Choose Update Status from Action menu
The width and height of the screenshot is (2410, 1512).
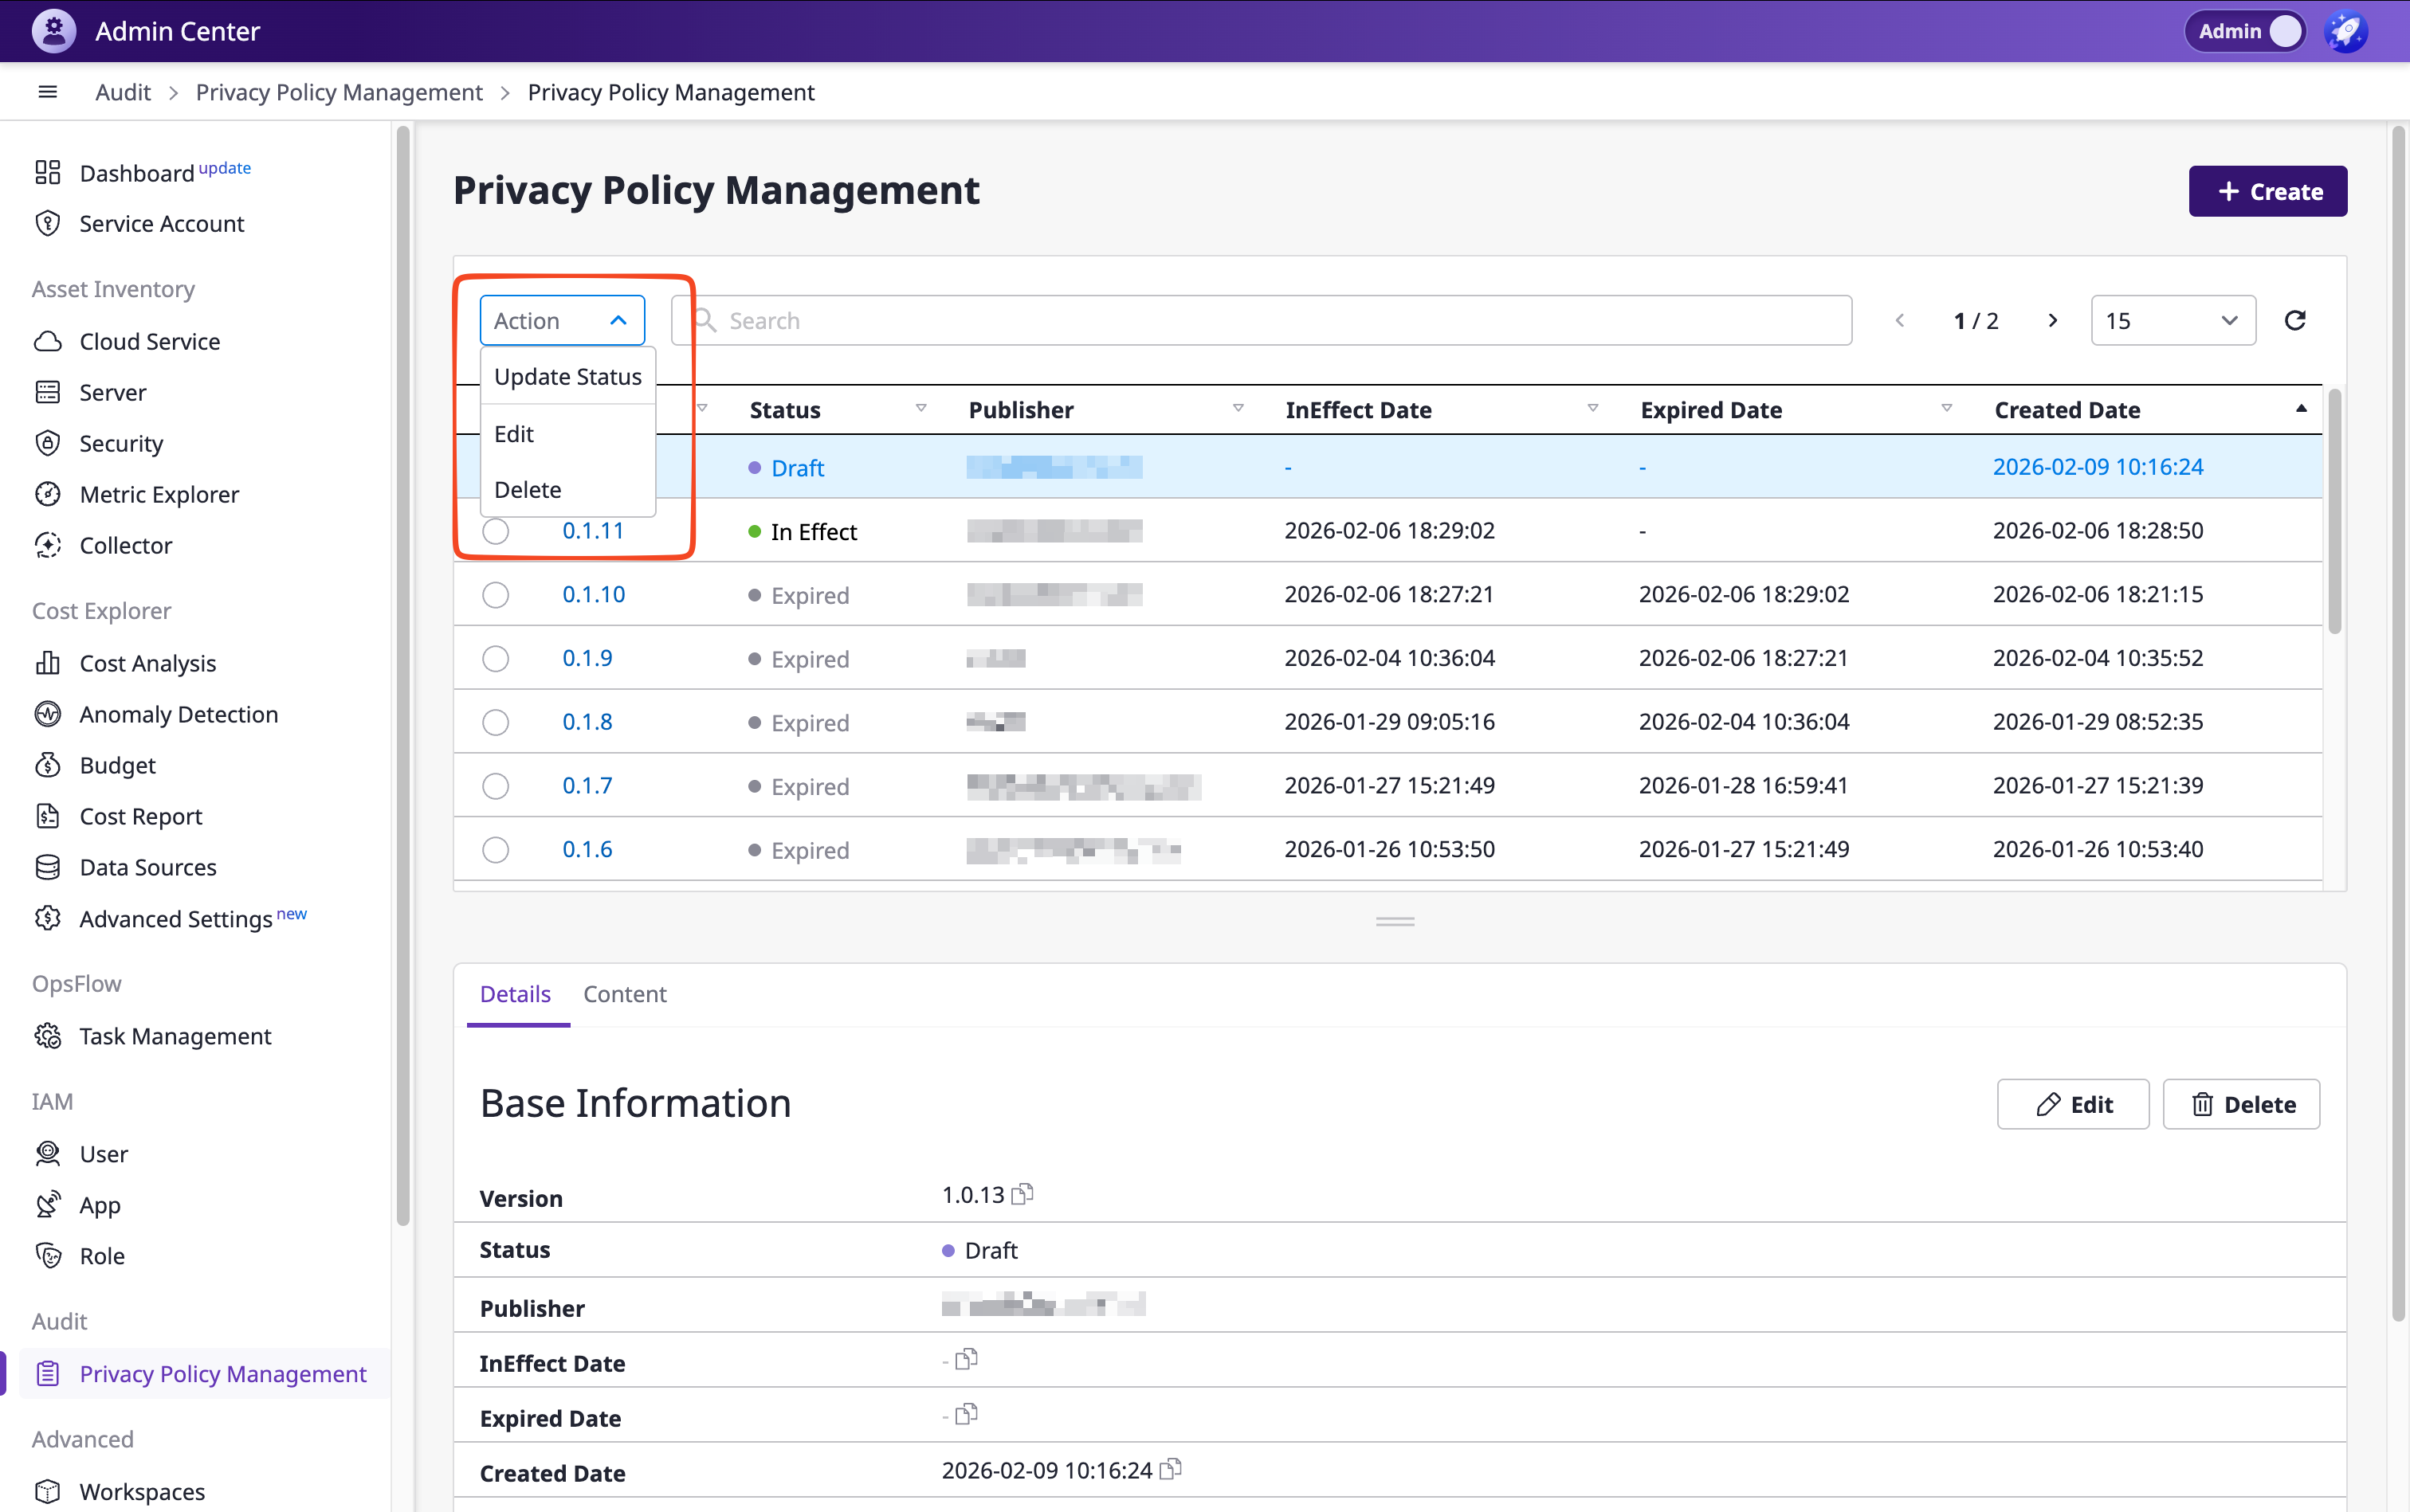pos(567,377)
